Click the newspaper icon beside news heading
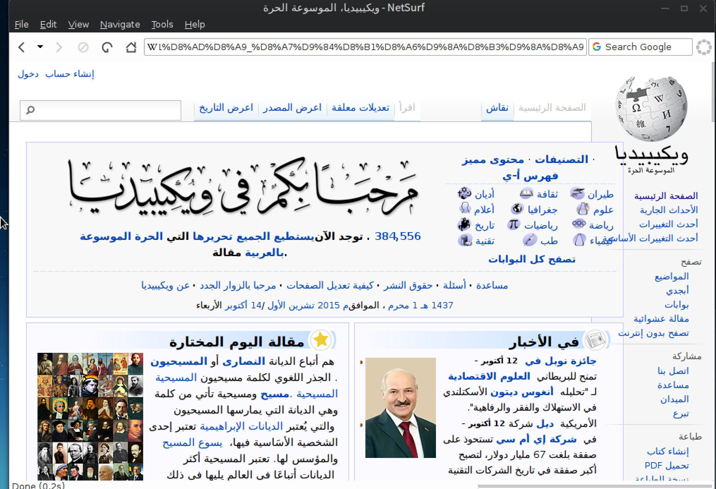This screenshot has height=489, width=716. click(595, 340)
